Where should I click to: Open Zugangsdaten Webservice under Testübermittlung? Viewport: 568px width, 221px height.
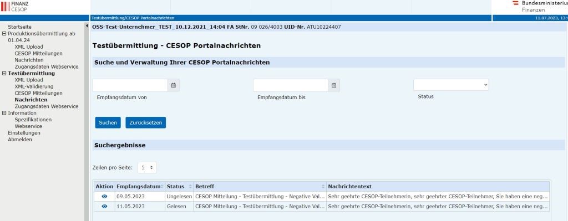(47, 106)
